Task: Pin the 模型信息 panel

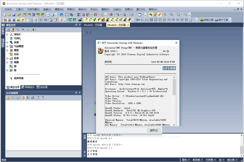Action: pos(76,25)
